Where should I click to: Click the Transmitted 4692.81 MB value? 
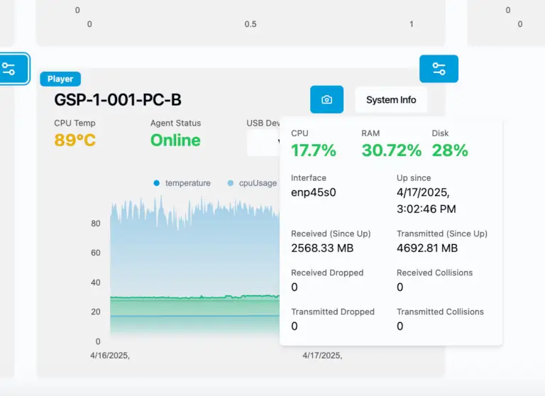pos(427,248)
